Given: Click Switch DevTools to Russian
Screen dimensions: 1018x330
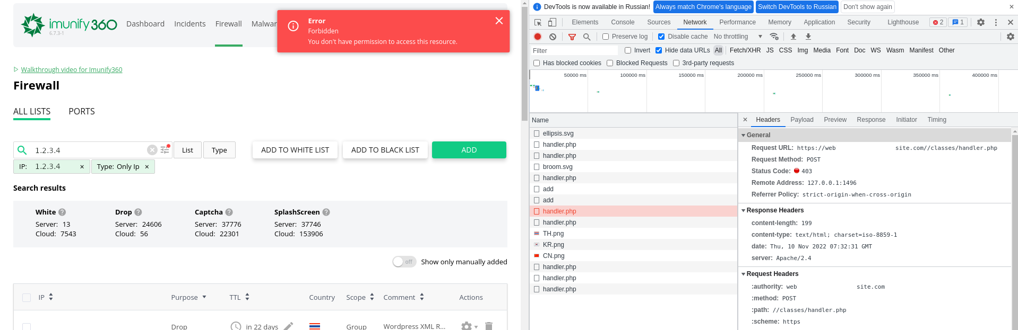Looking at the screenshot, I should (x=797, y=7).
